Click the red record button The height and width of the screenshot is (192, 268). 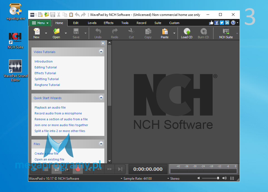(78, 169)
